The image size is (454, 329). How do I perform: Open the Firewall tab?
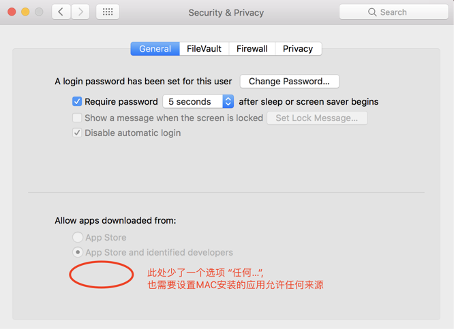pyautogui.click(x=252, y=49)
